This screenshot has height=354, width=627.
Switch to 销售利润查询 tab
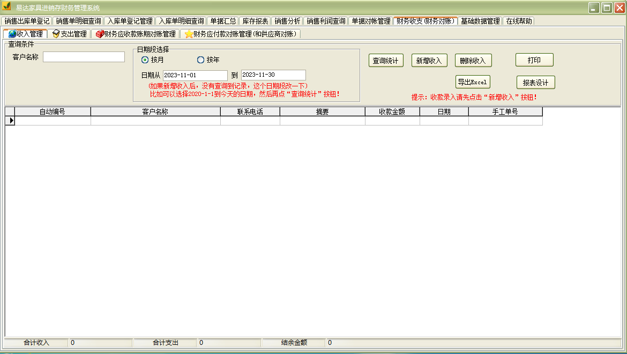[326, 21]
